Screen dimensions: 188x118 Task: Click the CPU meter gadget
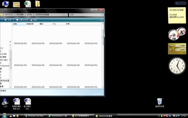174,35
